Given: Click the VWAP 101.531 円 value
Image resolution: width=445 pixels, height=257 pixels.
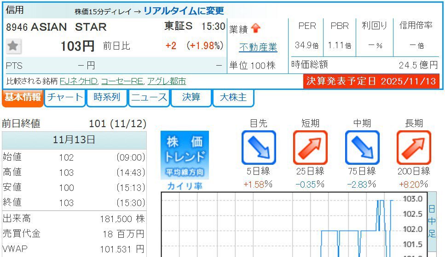Looking at the screenshot, I should [x=122, y=249].
